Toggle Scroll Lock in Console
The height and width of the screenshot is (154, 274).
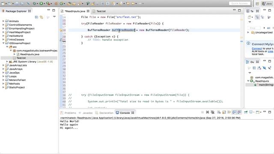pos(224,112)
